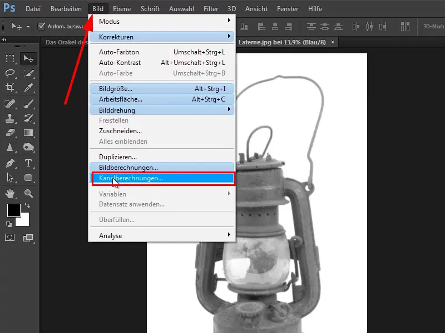Select the Pen tool
The image size is (445, 333).
[10, 163]
